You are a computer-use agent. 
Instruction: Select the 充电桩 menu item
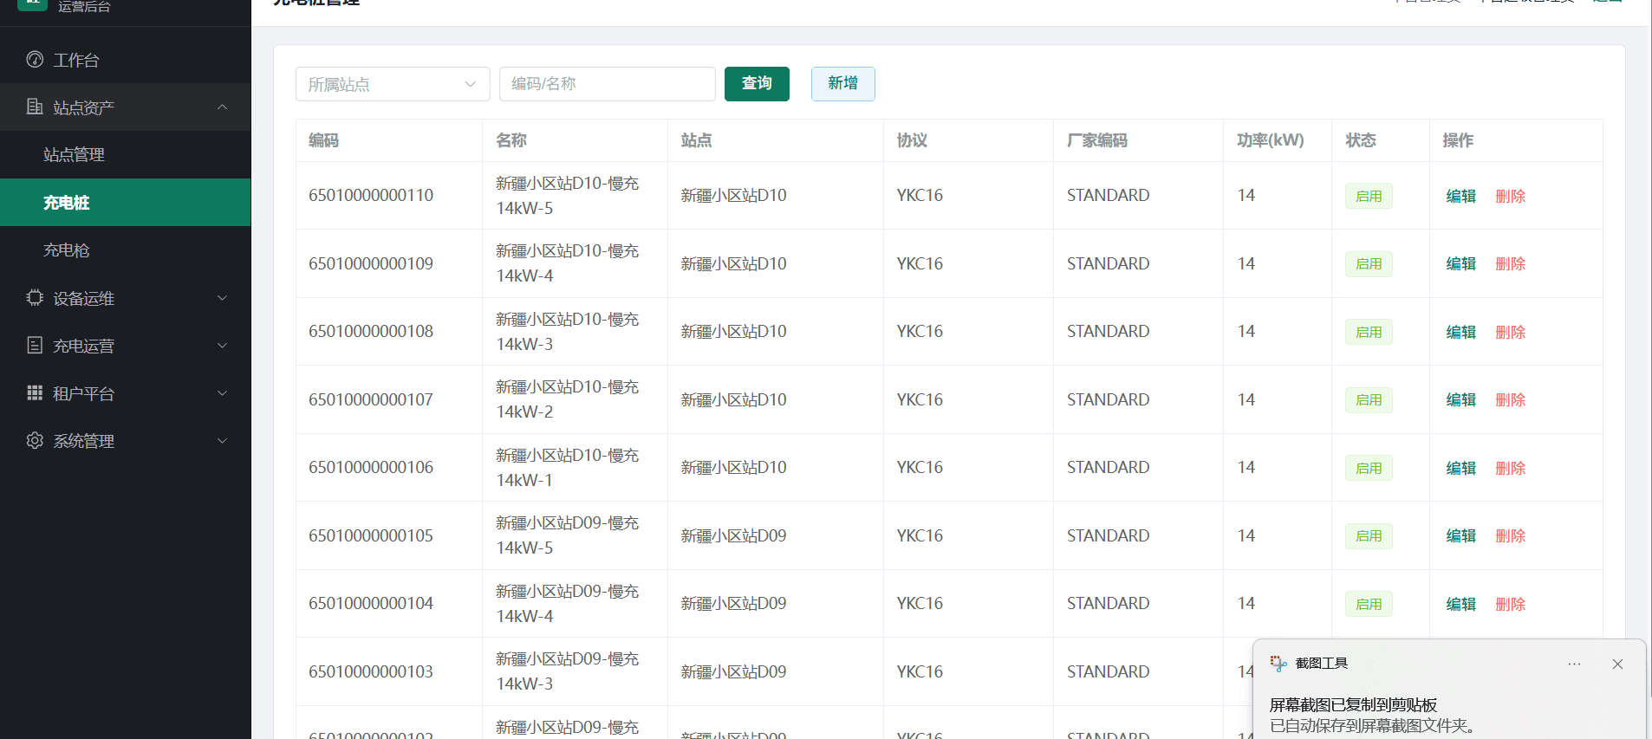pos(126,203)
